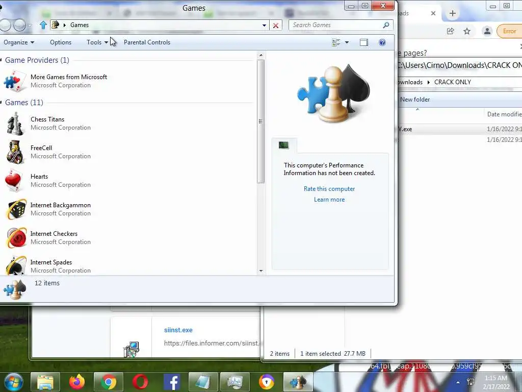
Task: Click the taskbar clock showing 1:15 AM
Action: coord(496,382)
